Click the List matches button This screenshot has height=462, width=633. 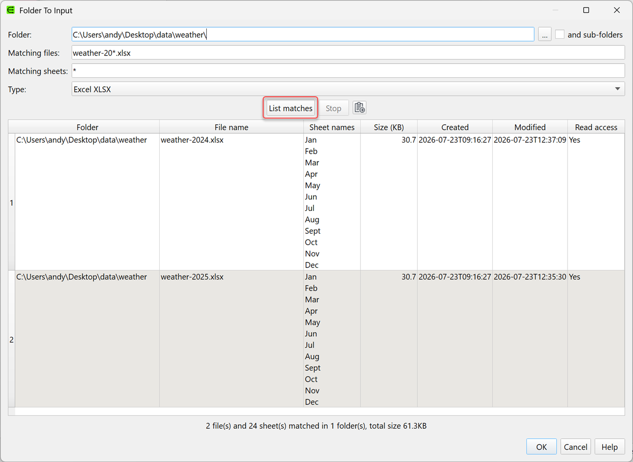pos(290,108)
